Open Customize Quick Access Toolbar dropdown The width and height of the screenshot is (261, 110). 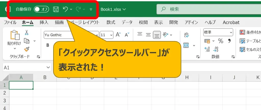click(x=91, y=9)
